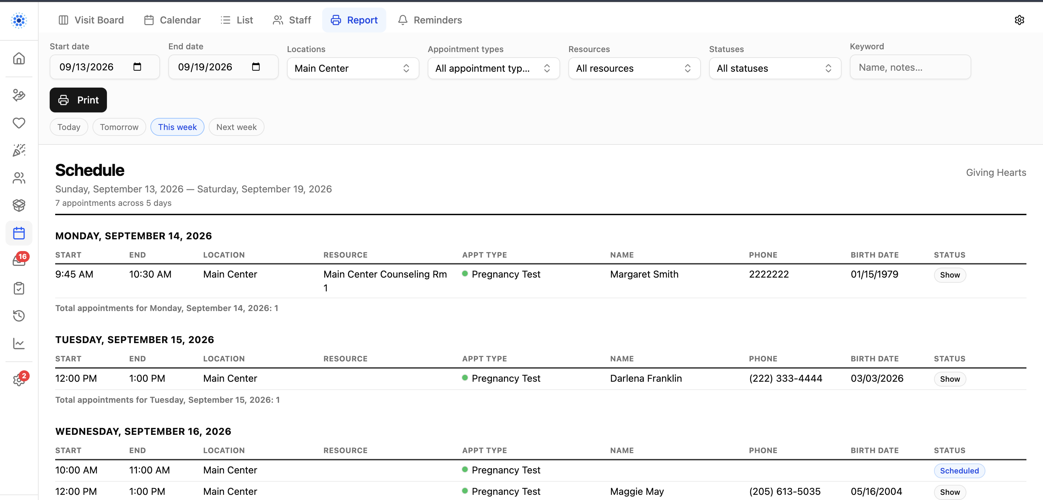Click birth date 05/16/2004
1043x500 pixels.
[x=876, y=491]
